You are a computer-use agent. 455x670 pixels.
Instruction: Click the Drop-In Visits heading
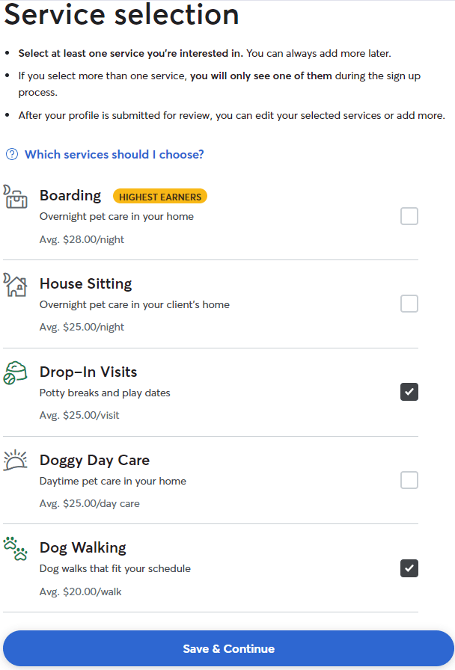(88, 372)
